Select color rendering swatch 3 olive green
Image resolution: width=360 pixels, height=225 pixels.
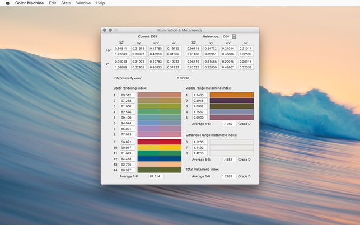click(x=160, y=106)
